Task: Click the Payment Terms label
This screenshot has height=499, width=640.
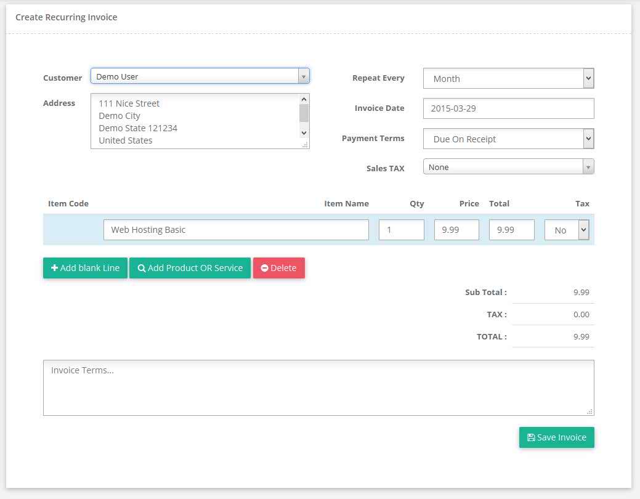Action: (x=373, y=138)
